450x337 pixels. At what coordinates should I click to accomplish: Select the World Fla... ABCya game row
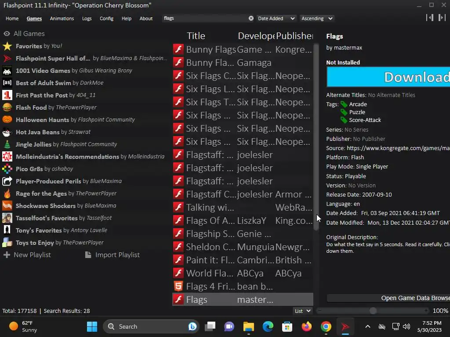pyautogui.click(x=243, y=273)
